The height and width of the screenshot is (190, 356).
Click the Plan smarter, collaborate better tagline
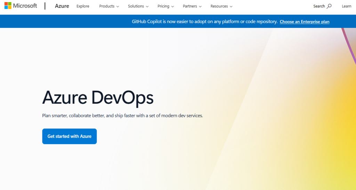(x=122, y=116)
